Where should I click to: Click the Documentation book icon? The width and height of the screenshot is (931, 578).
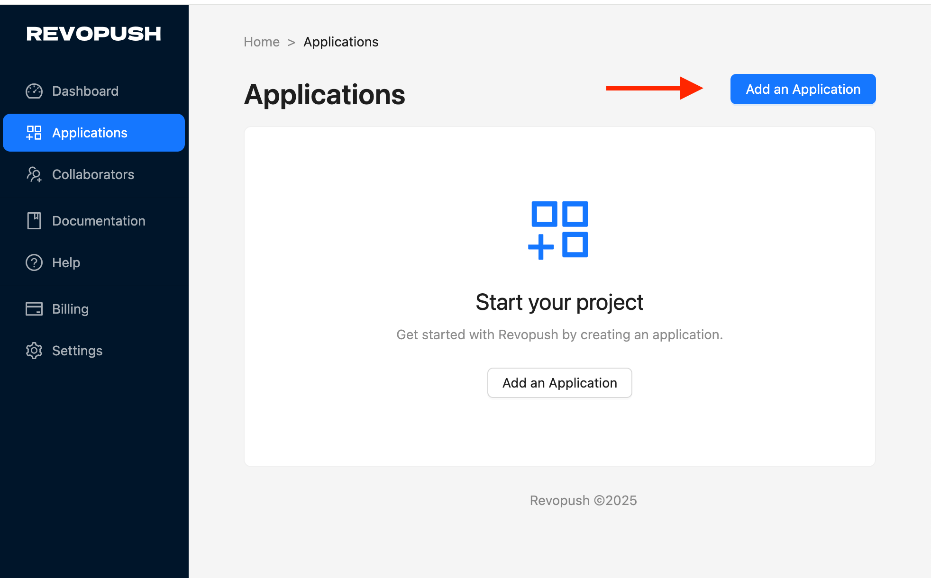[34, 220]
